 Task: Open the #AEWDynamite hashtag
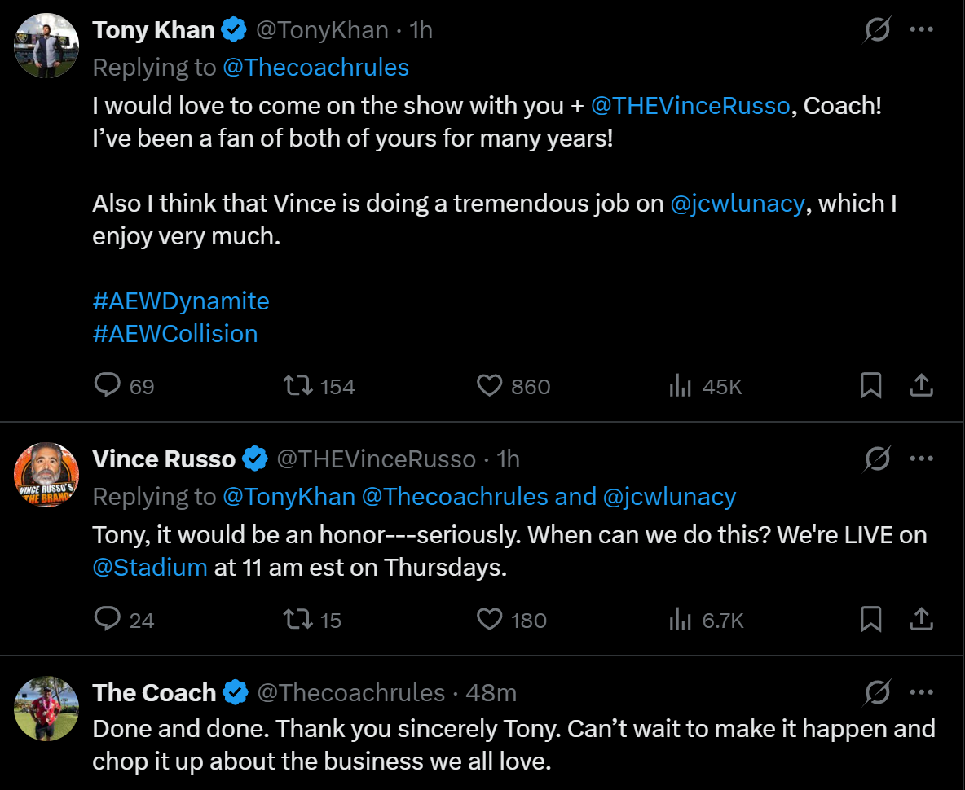[181, 301]
